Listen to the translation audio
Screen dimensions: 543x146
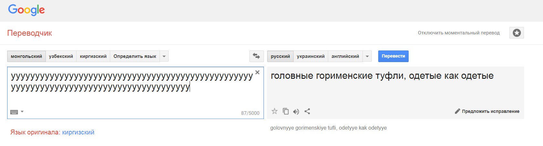coord(296,112)
